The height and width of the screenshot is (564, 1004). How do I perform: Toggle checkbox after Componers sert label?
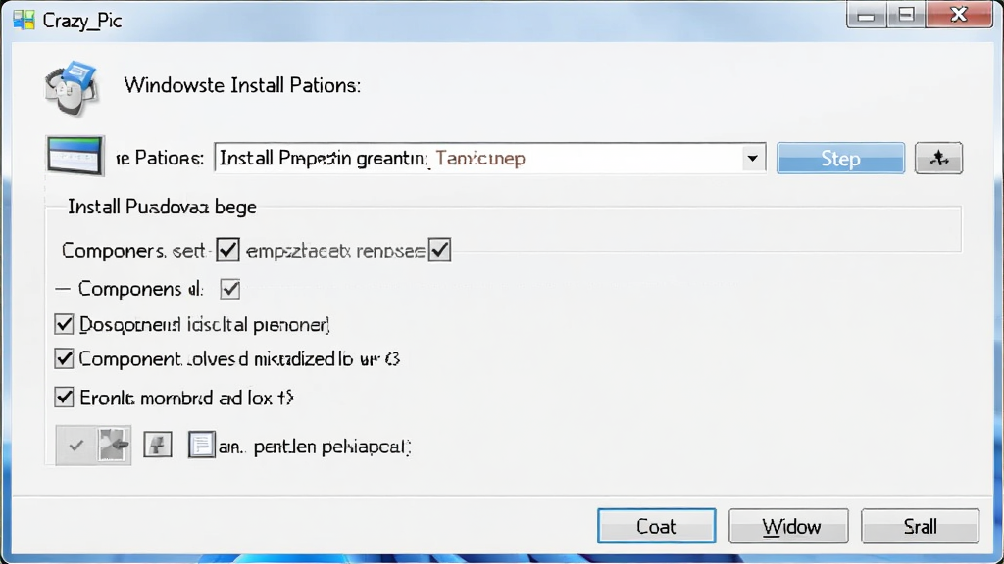click(227, 250)
